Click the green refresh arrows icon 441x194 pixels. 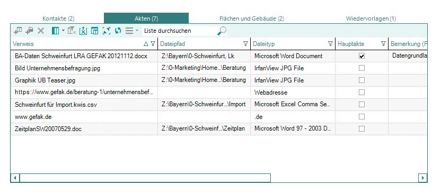click(x=118, y=31)
